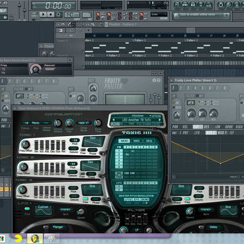Viewport: 244px width, 244px height.
Task: Select the Playlist paint brush tool
Action: click(74, 24)
